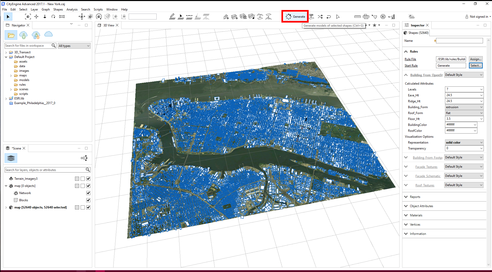This screenshot has height=272, width=492.
Task: Uncheck the Network layer visibility checkbox
Action: (x=88, y=193)
